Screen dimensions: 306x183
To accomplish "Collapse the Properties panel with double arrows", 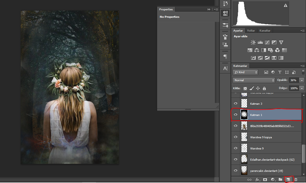I will pyautogui.click(x=209, y=9).
